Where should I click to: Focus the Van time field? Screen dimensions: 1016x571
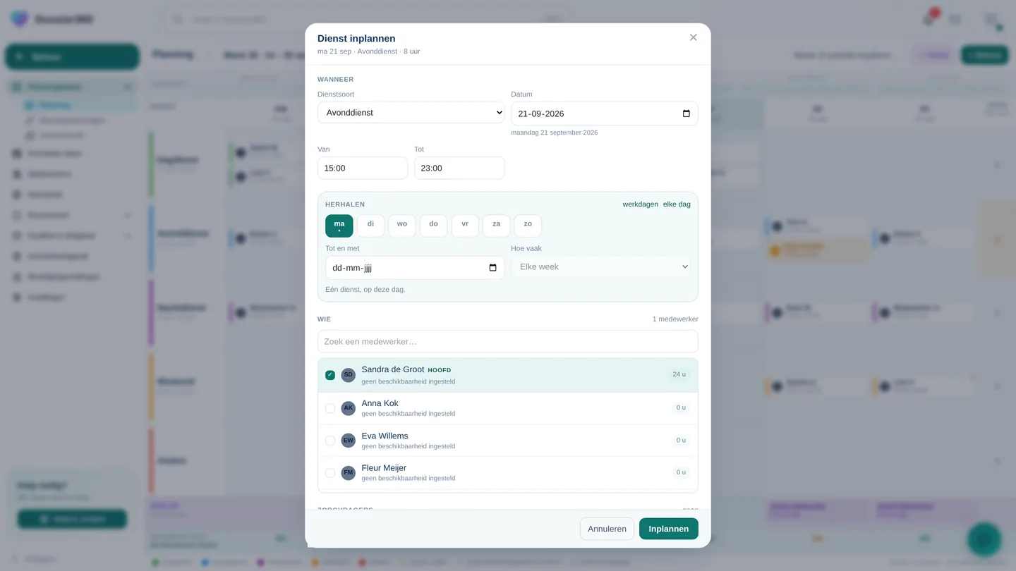(x=363, y=168)
